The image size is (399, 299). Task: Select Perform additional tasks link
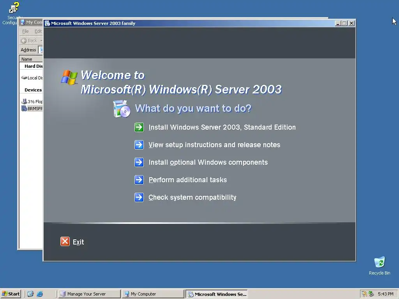click(188, 180)
